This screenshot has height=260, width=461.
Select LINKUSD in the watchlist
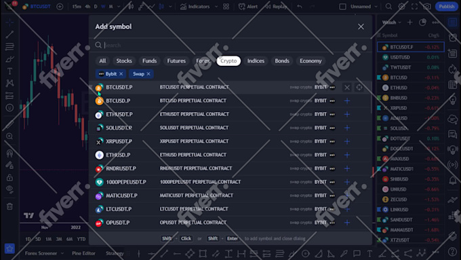click(x=411, y=210)
